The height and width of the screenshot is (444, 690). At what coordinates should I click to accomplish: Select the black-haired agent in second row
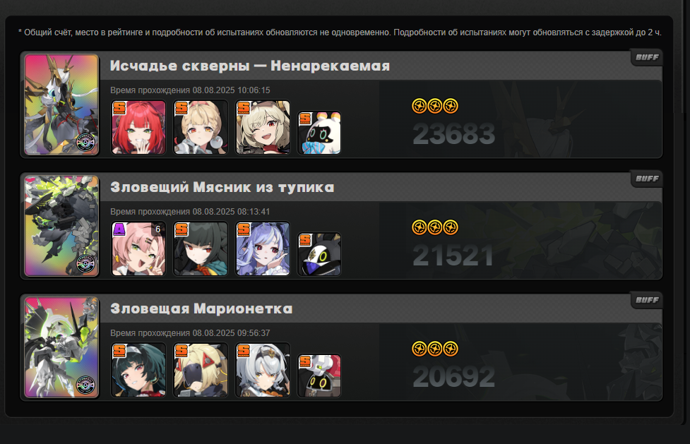click(x=201, y=248)
